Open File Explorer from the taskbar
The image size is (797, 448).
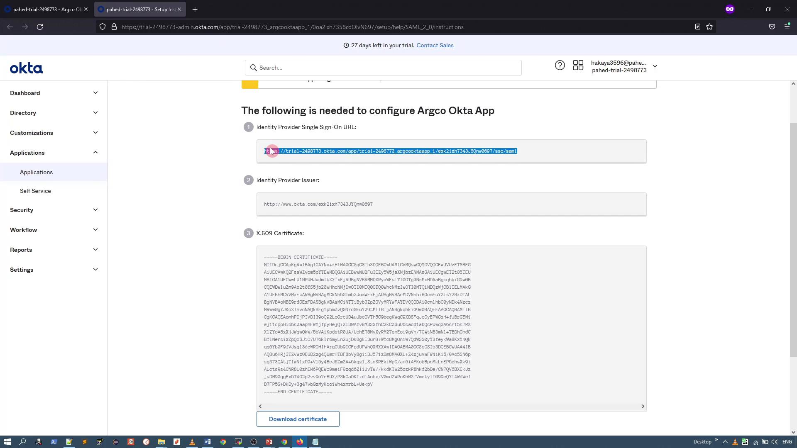(x=161, y=442)
